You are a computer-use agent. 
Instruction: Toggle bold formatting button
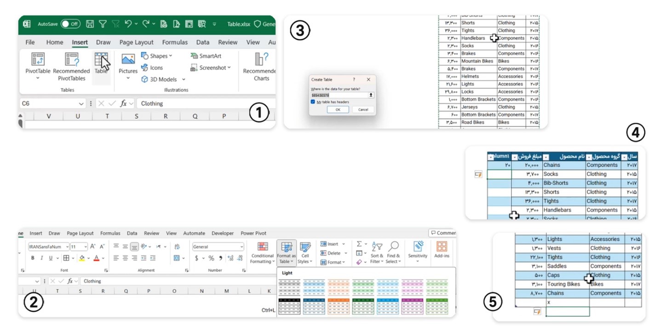[33, 258]
